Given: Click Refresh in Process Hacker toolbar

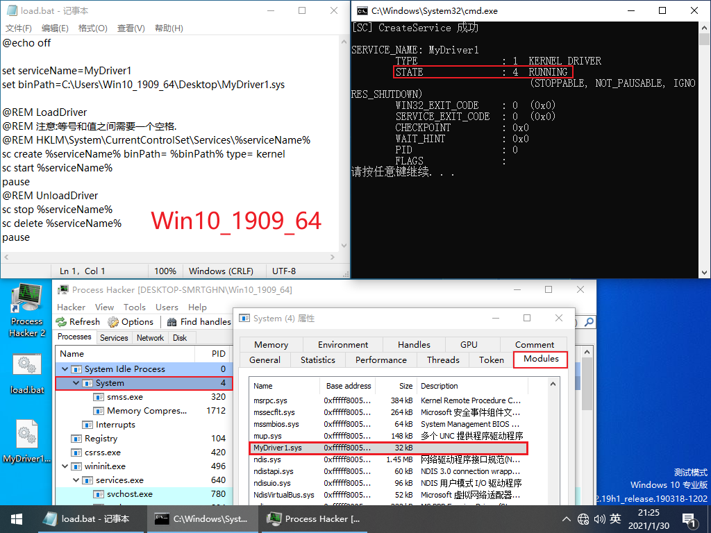Looking at the screenshot, I should tap(78, 322).
